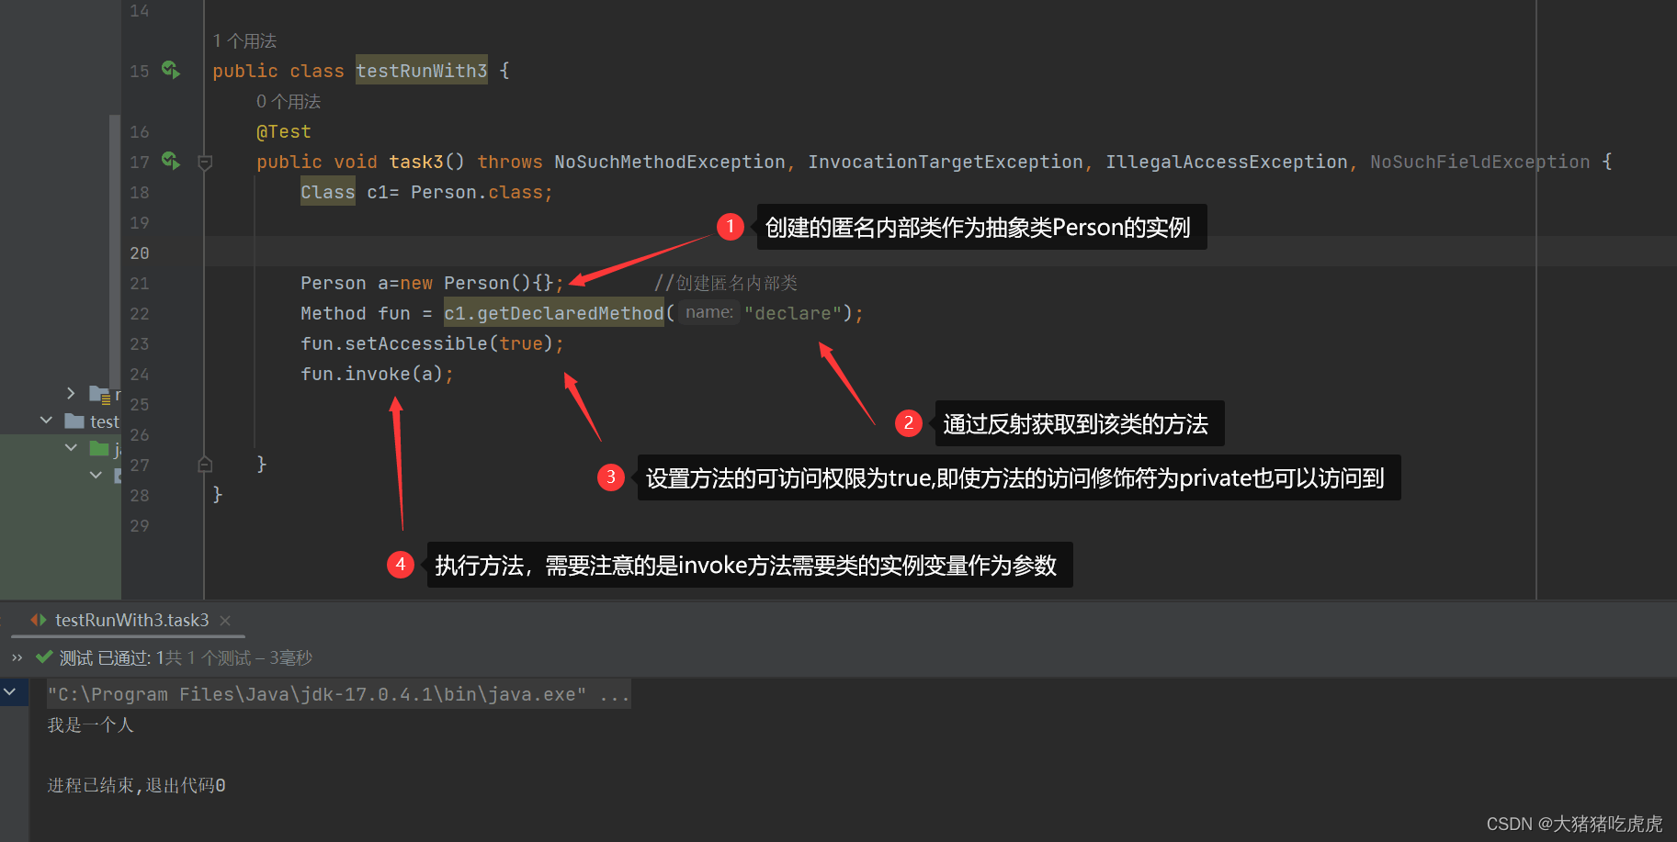Click c1.getDeclaredMethod call on line 22
1677x842 pixels.
[554, 313]
